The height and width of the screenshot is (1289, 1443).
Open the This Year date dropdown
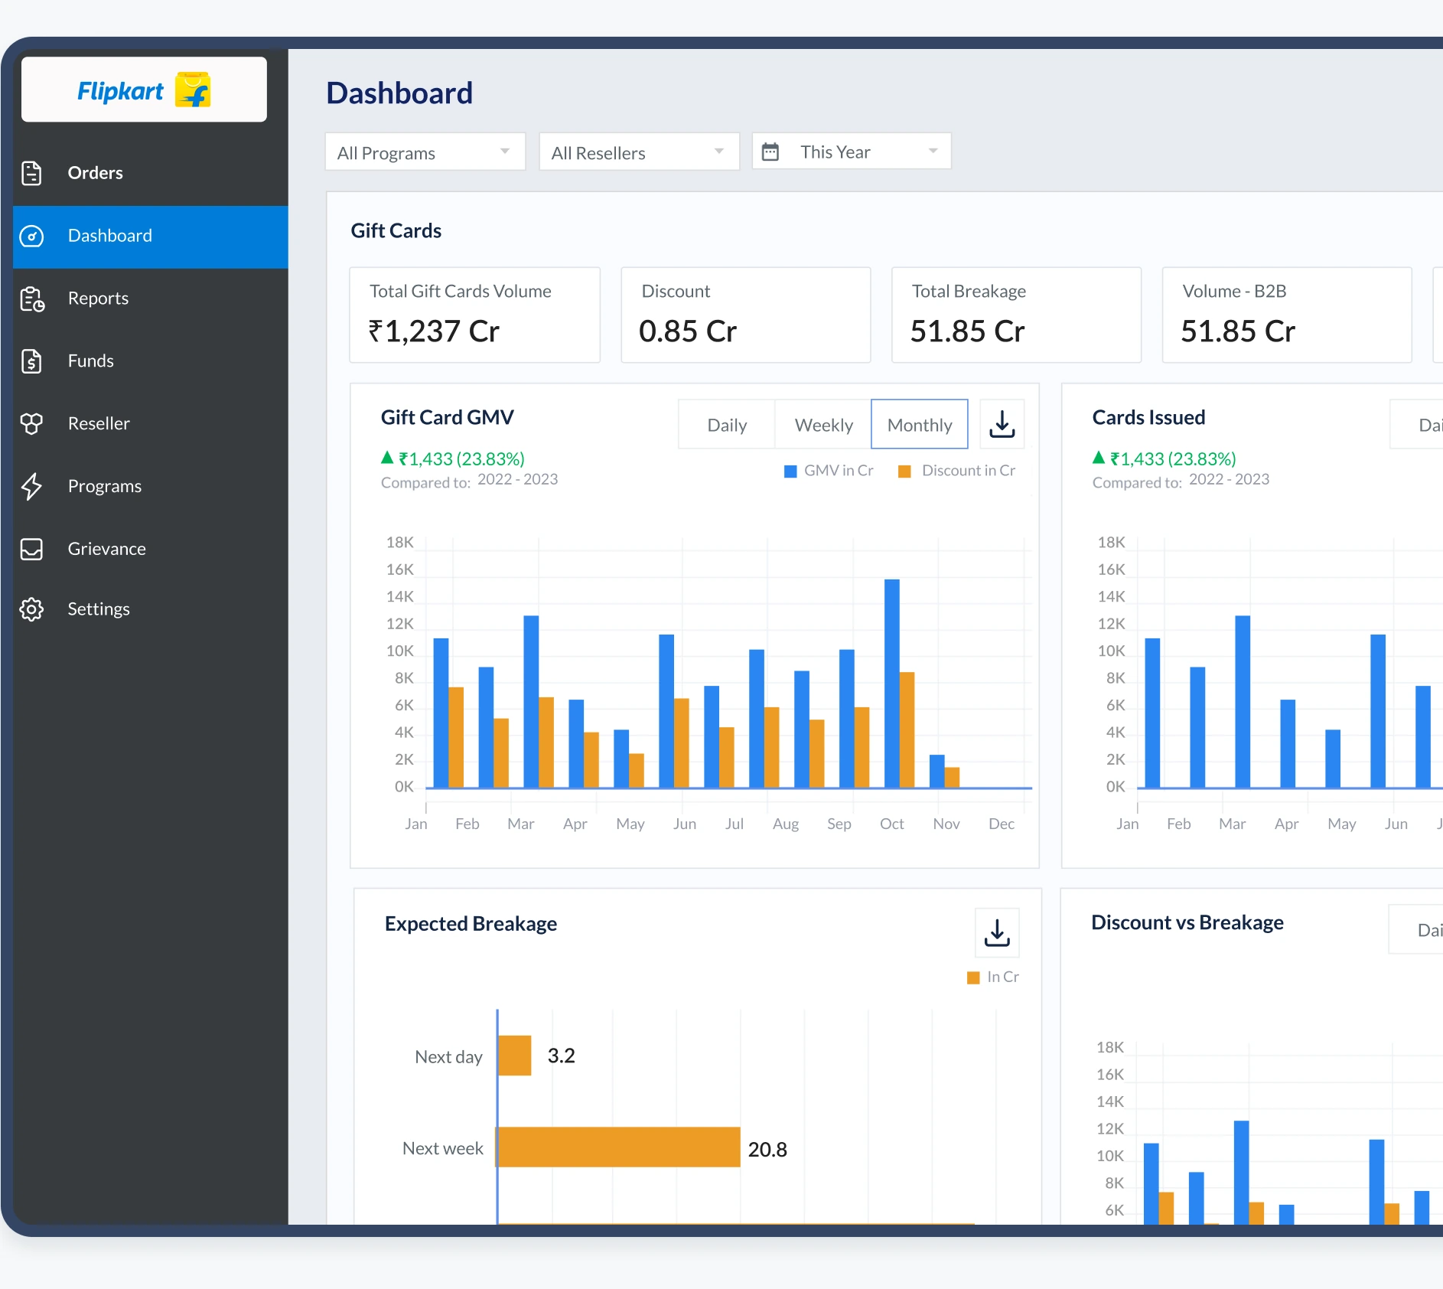(x=852, y=152)
